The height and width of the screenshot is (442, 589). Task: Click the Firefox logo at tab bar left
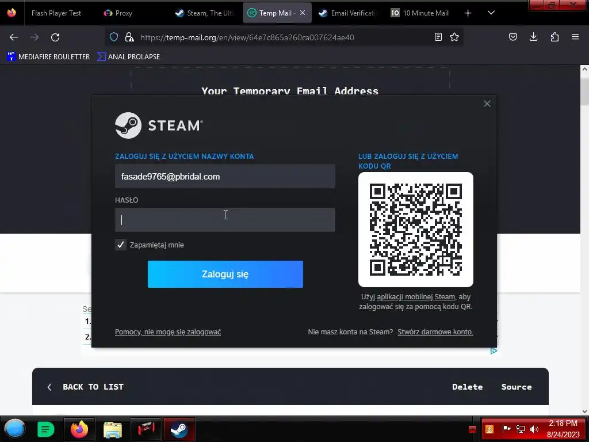[12, 13]
